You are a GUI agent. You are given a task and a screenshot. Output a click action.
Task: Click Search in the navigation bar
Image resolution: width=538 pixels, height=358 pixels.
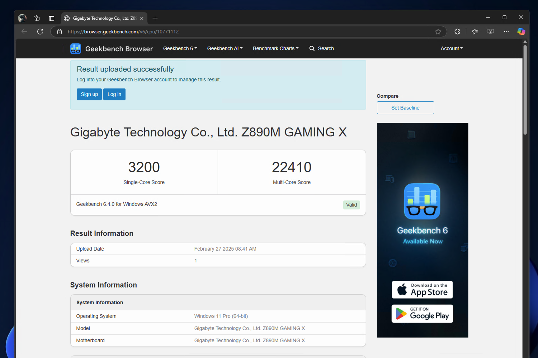coord(322,48)
